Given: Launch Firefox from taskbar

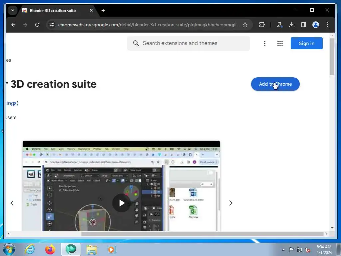Looking at the screenshot, I should click(50, 249).
